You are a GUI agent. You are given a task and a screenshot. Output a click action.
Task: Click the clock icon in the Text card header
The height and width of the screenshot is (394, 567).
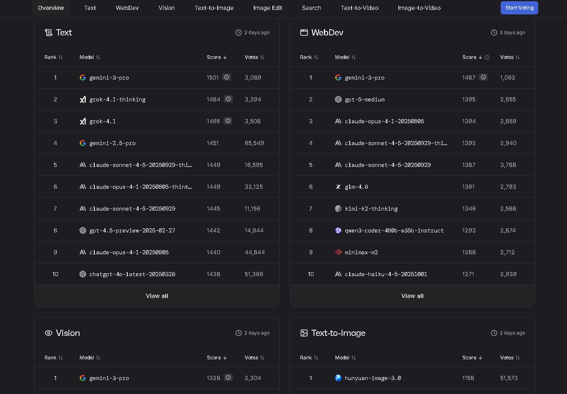239,33
